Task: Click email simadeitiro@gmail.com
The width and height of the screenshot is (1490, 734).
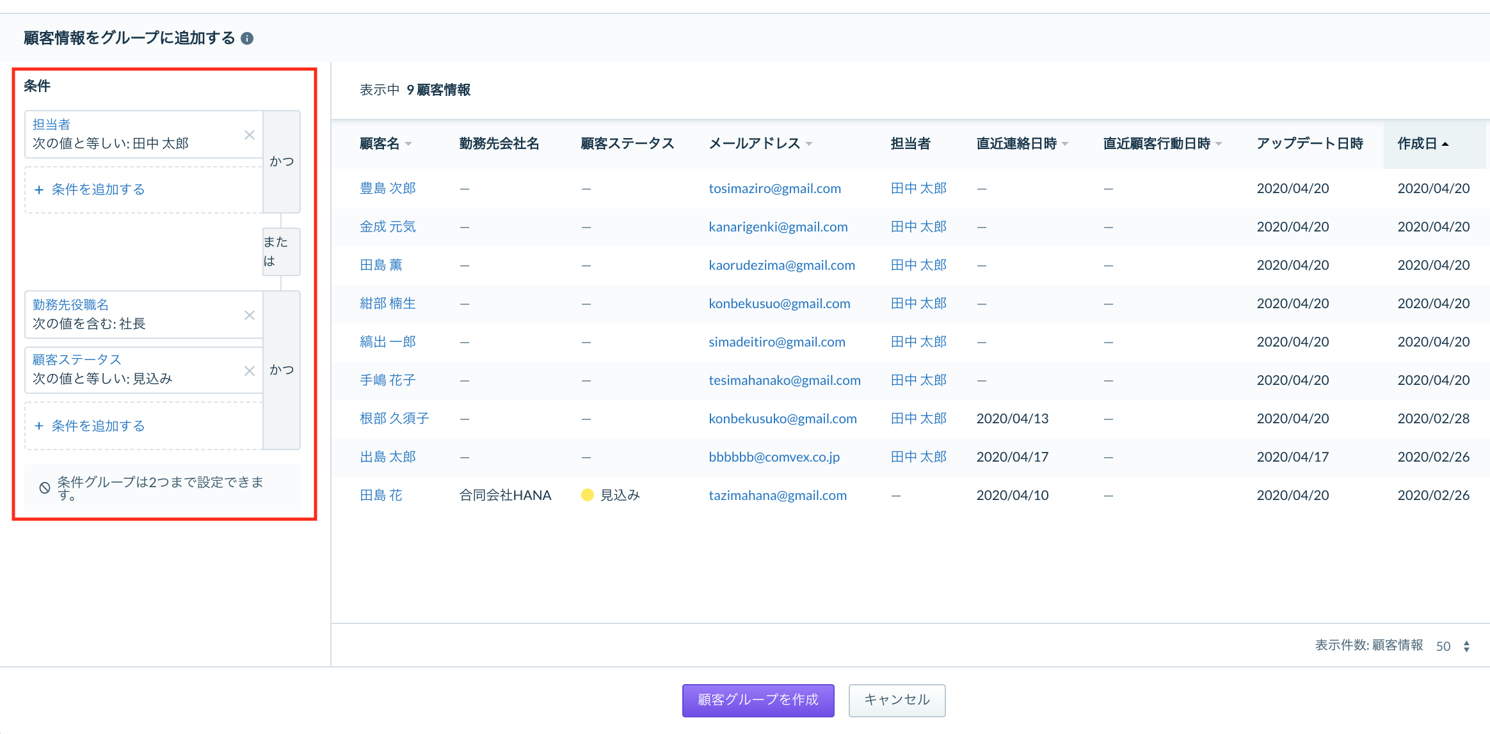Action: pos(776,342)
